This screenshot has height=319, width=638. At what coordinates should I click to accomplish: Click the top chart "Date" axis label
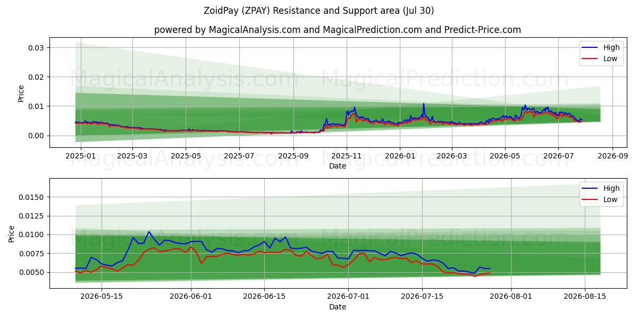(338, 166)
